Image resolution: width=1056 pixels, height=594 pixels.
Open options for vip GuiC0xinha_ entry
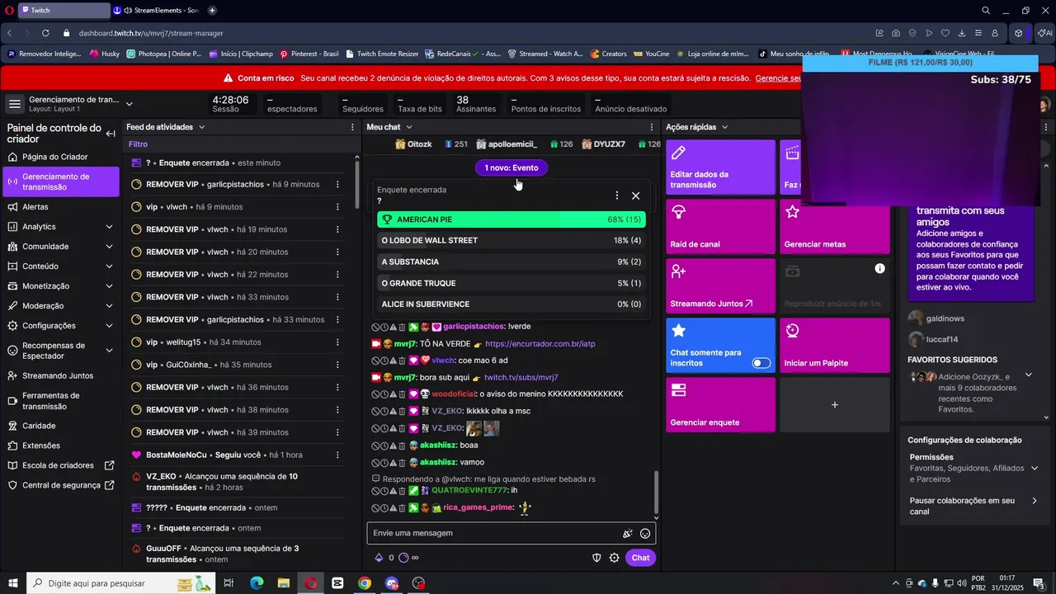pos(337,365)
